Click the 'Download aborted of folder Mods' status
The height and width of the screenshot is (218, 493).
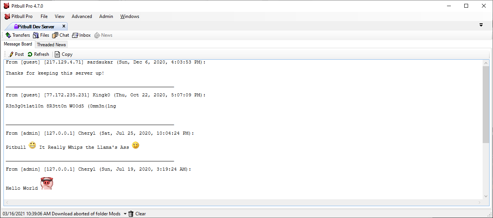86,214
